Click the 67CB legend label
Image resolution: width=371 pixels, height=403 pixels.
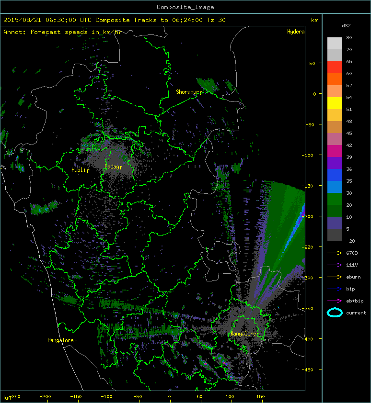pos(352,253)
